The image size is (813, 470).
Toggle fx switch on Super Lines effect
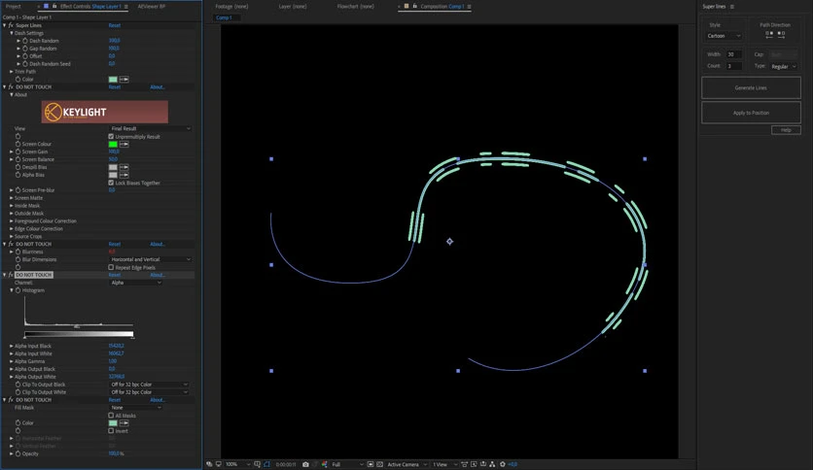[11, 25]
